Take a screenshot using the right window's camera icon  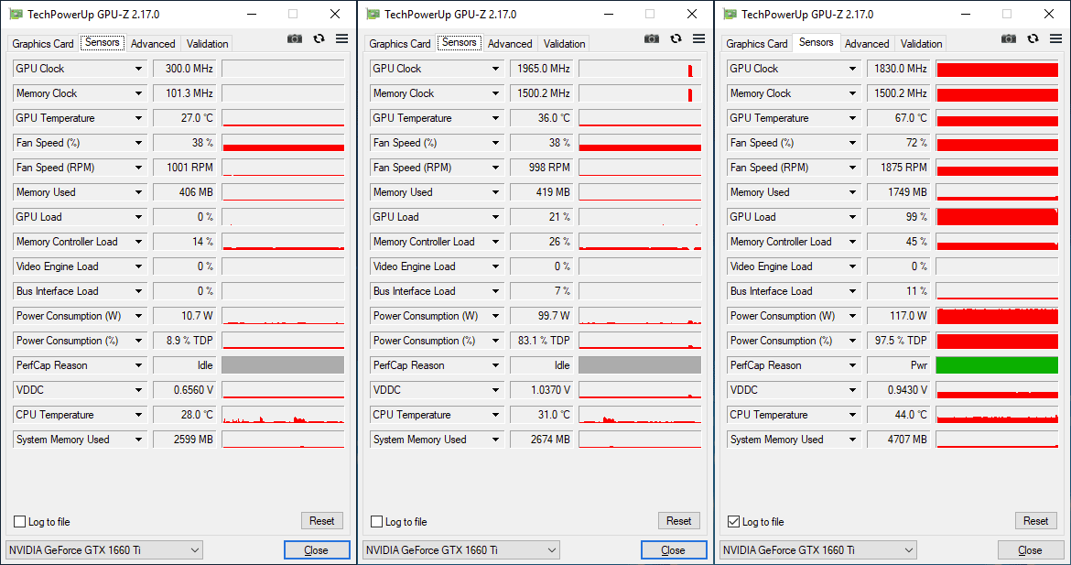tap(1009, 38)
